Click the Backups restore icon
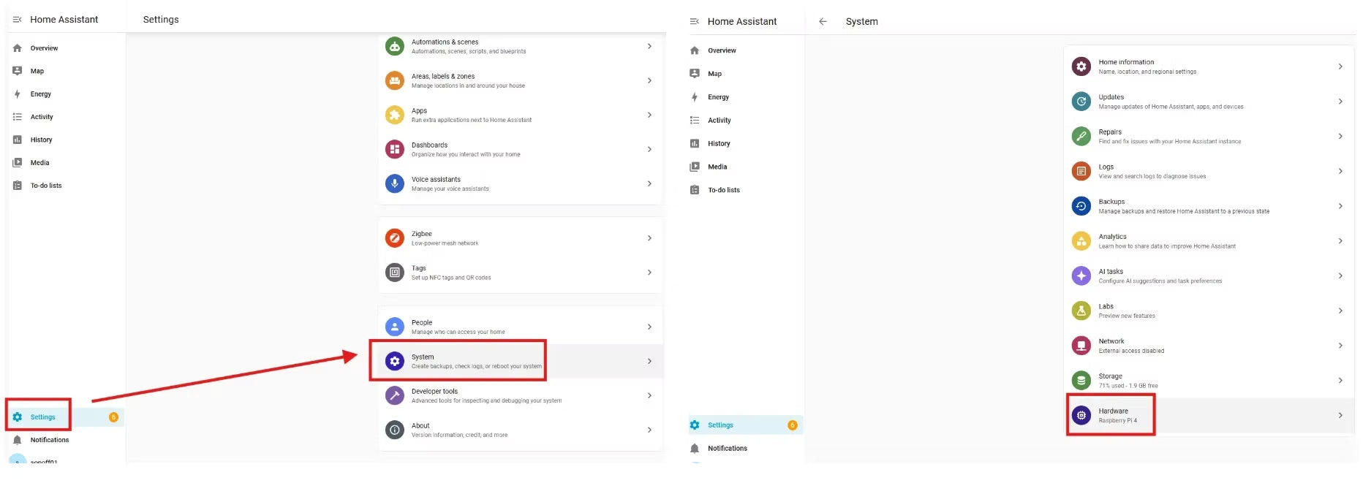The width and height of the screenshot is (1371, 483). [1081, 206]
